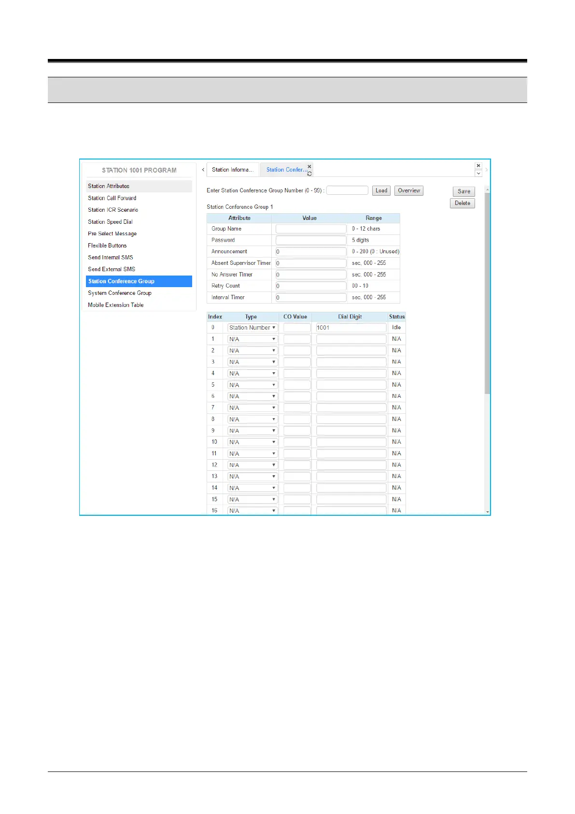Viewport: 575px width, 814px height.
Task: Open the Type dropdown for index 1
Action: [x=252, y=339]
